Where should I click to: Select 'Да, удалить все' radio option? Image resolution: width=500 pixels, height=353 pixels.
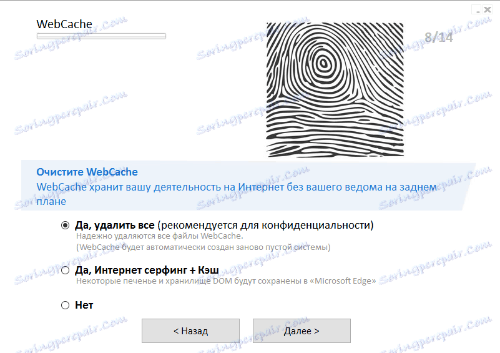[65, 226]
